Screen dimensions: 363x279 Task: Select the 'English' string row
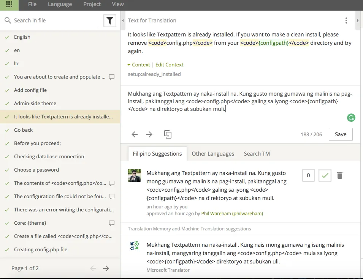coord(60,37)
